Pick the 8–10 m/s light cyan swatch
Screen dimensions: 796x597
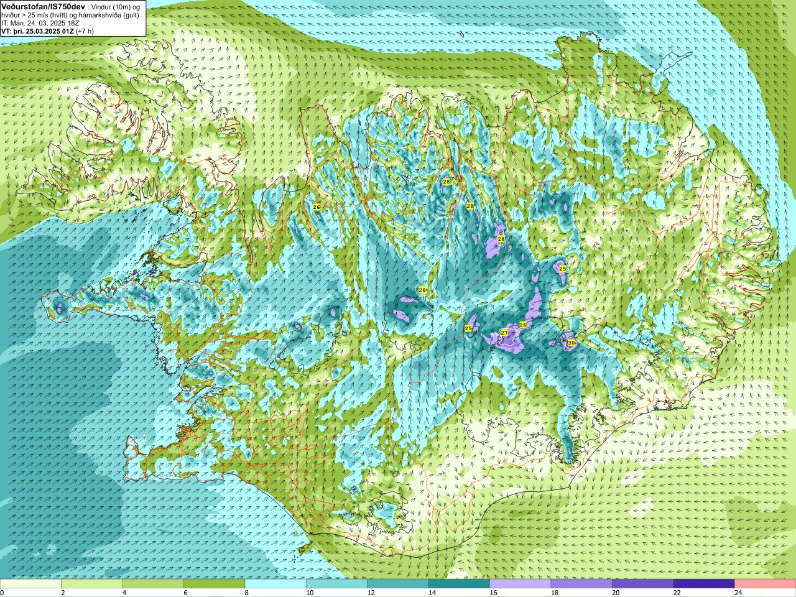[275, 584]
